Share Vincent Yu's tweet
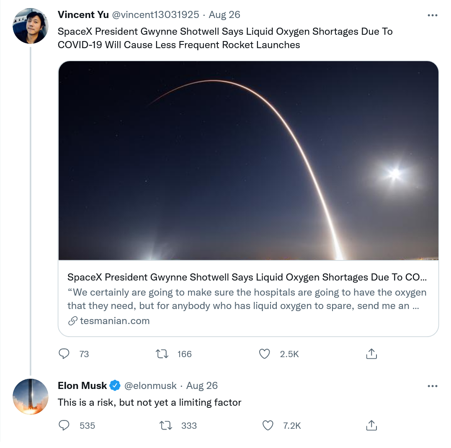The height and width of the screenshot is (448, 451). [371, 354]
